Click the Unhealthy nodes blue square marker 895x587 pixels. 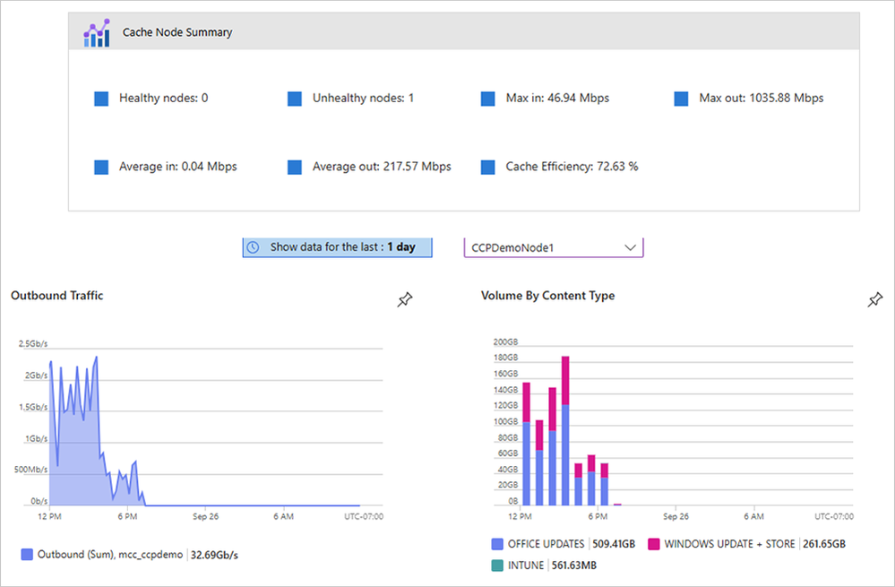[x=295, y=99]
